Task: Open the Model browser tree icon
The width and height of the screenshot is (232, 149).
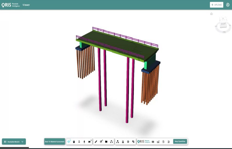Action: 118,142
